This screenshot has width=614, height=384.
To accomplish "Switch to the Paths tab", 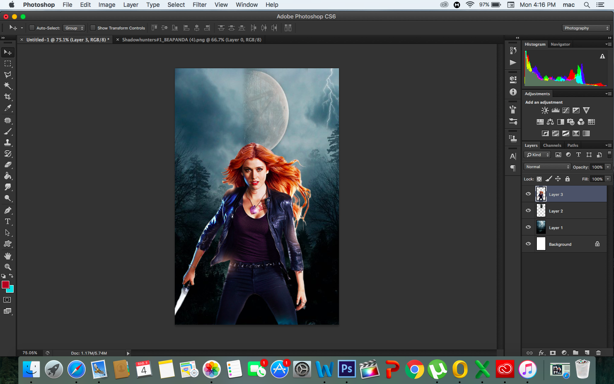I will [x=573, y=145].
